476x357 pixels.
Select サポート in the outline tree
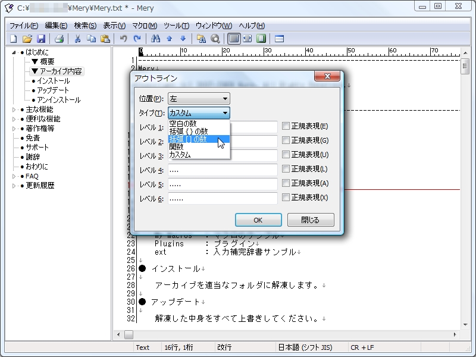pos(37,148)
